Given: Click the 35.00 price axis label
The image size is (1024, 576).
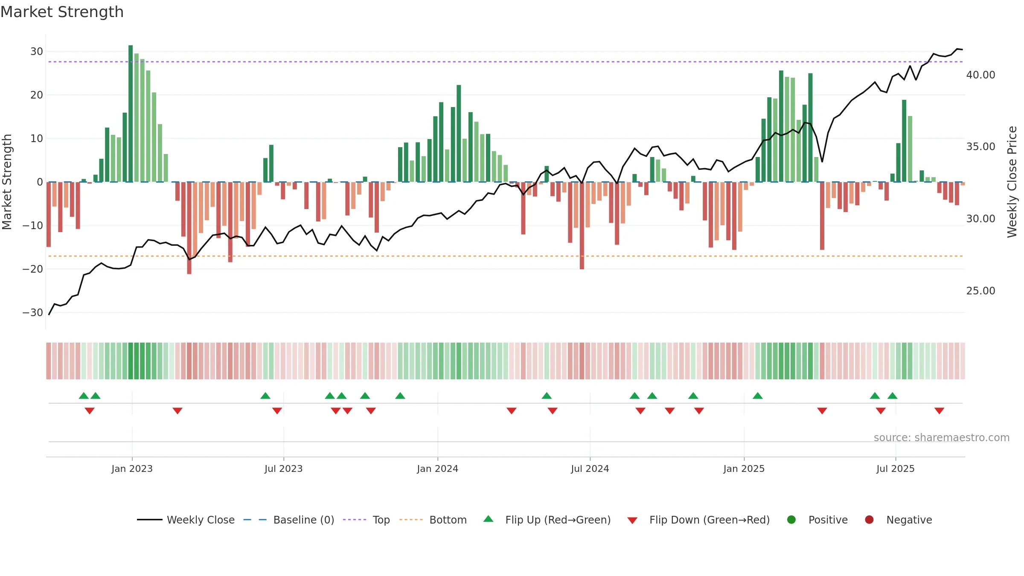Looking at the screenshot, I should click(x=981, y=146).
